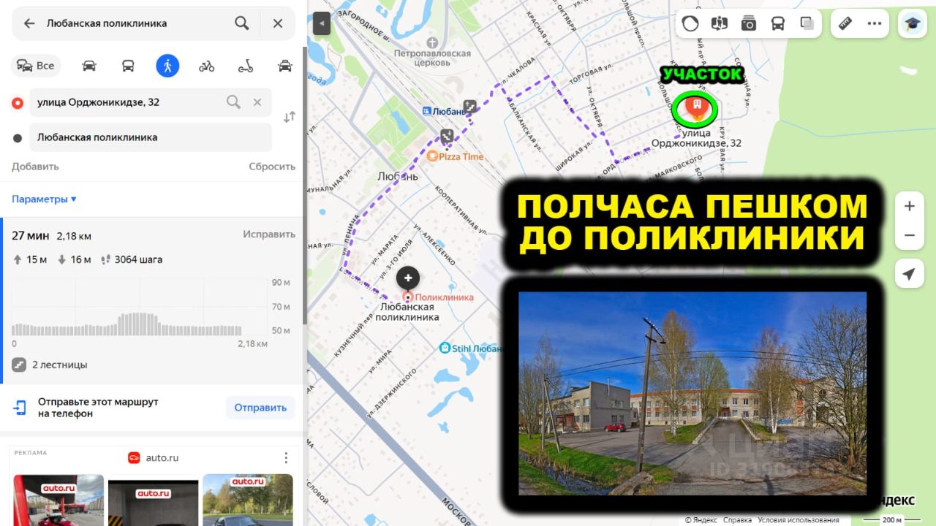Click the stairs icon beside 2 лестницы
The width and height of the screenshot is (936, 526).
click(x=19, y=365)
